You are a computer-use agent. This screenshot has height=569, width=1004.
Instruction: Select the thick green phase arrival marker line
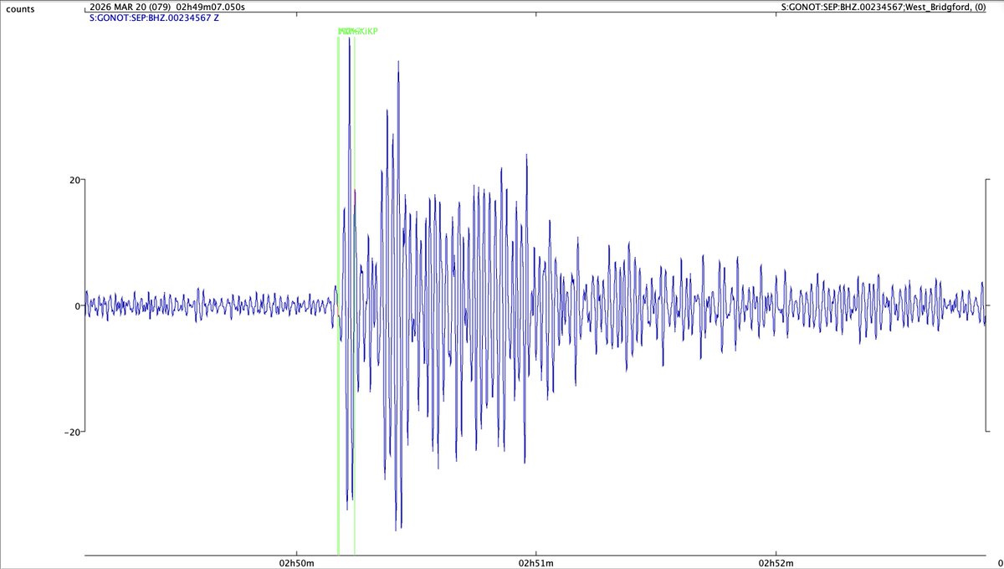(338, 295)
